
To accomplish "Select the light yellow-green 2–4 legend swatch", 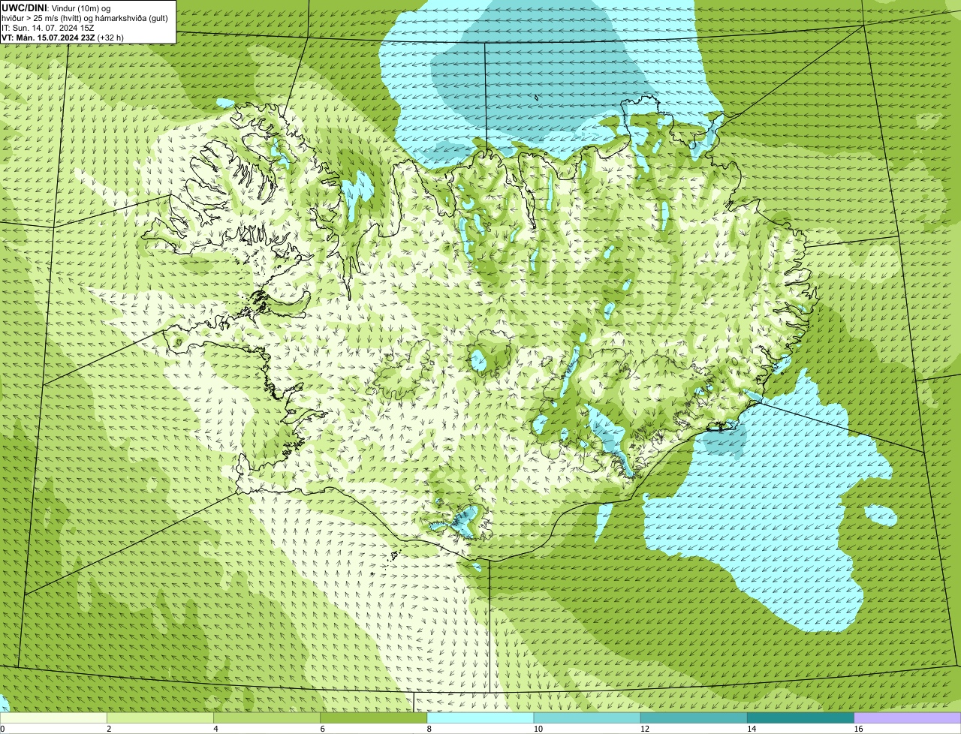I will [160, 718].
